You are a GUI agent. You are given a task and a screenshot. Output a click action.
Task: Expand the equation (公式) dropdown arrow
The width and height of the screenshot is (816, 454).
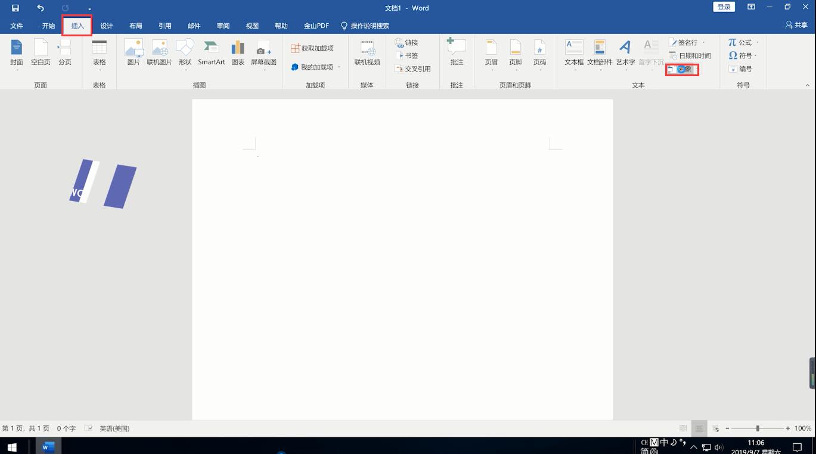point(758,43)
